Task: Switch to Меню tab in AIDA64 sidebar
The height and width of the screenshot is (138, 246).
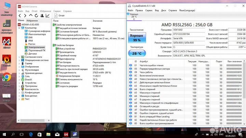Action: point(21,20)
